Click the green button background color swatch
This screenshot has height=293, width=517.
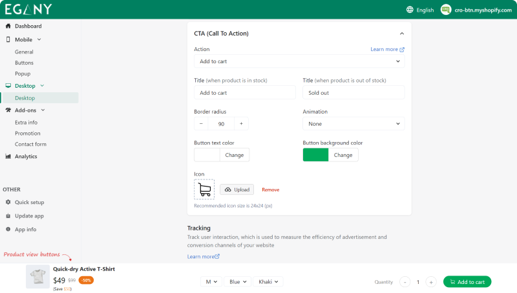pos(315,155)
